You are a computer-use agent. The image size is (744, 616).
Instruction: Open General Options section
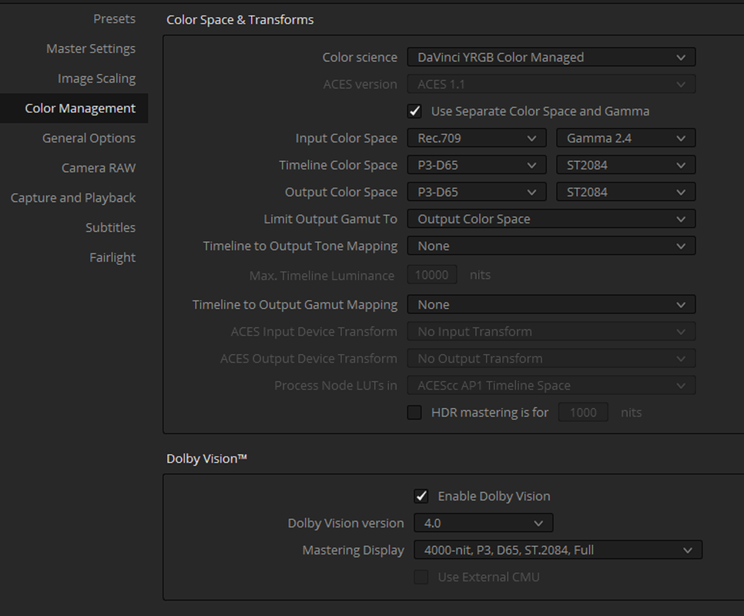click(x=89, y=139)
